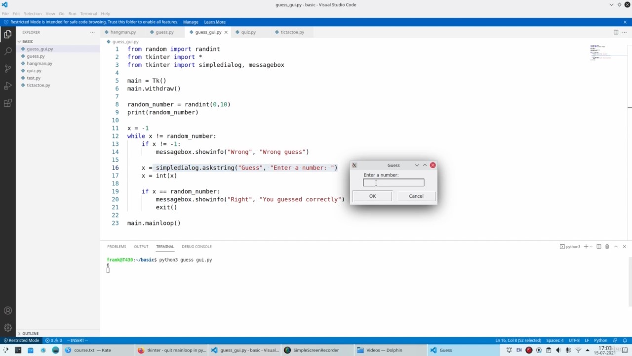Open the Source Control view
The height and width of the screenshot is (356, 632).
click(8, 68)
